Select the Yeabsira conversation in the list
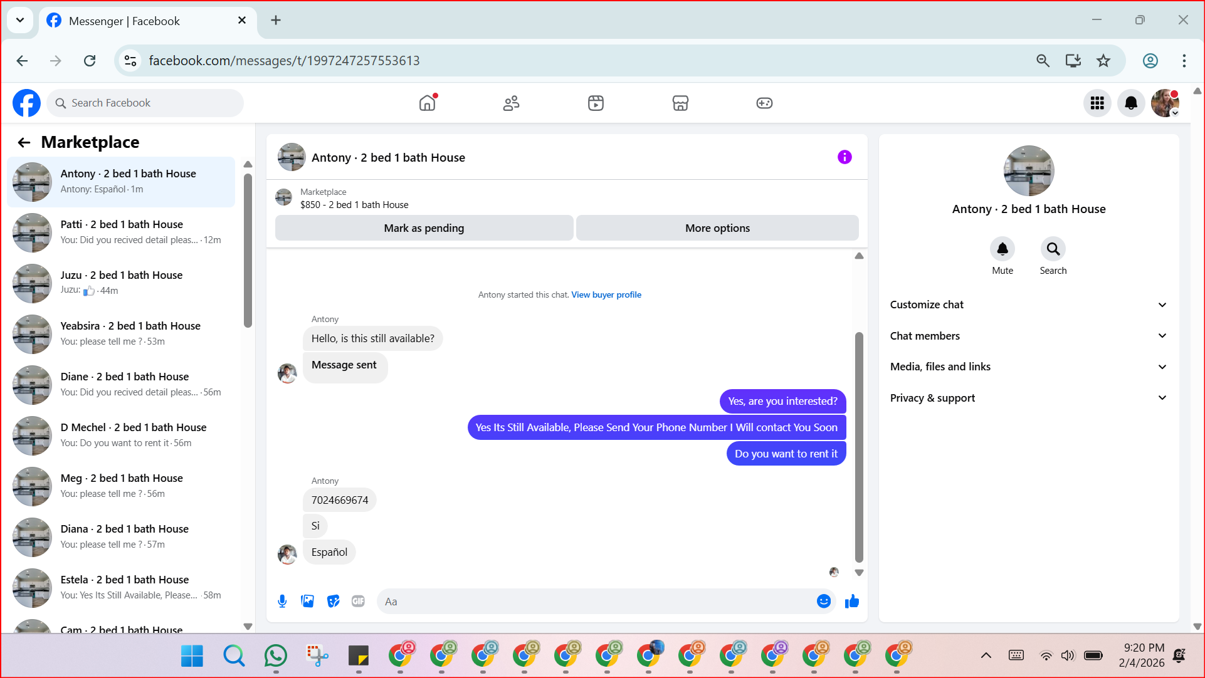 coord(122,333)
